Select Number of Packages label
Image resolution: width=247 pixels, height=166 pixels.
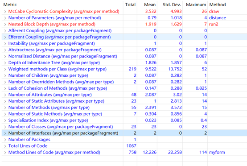click(29, 139)
